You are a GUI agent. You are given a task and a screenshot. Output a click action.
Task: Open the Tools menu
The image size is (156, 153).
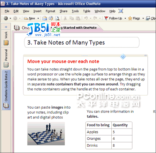pos(75,11)
